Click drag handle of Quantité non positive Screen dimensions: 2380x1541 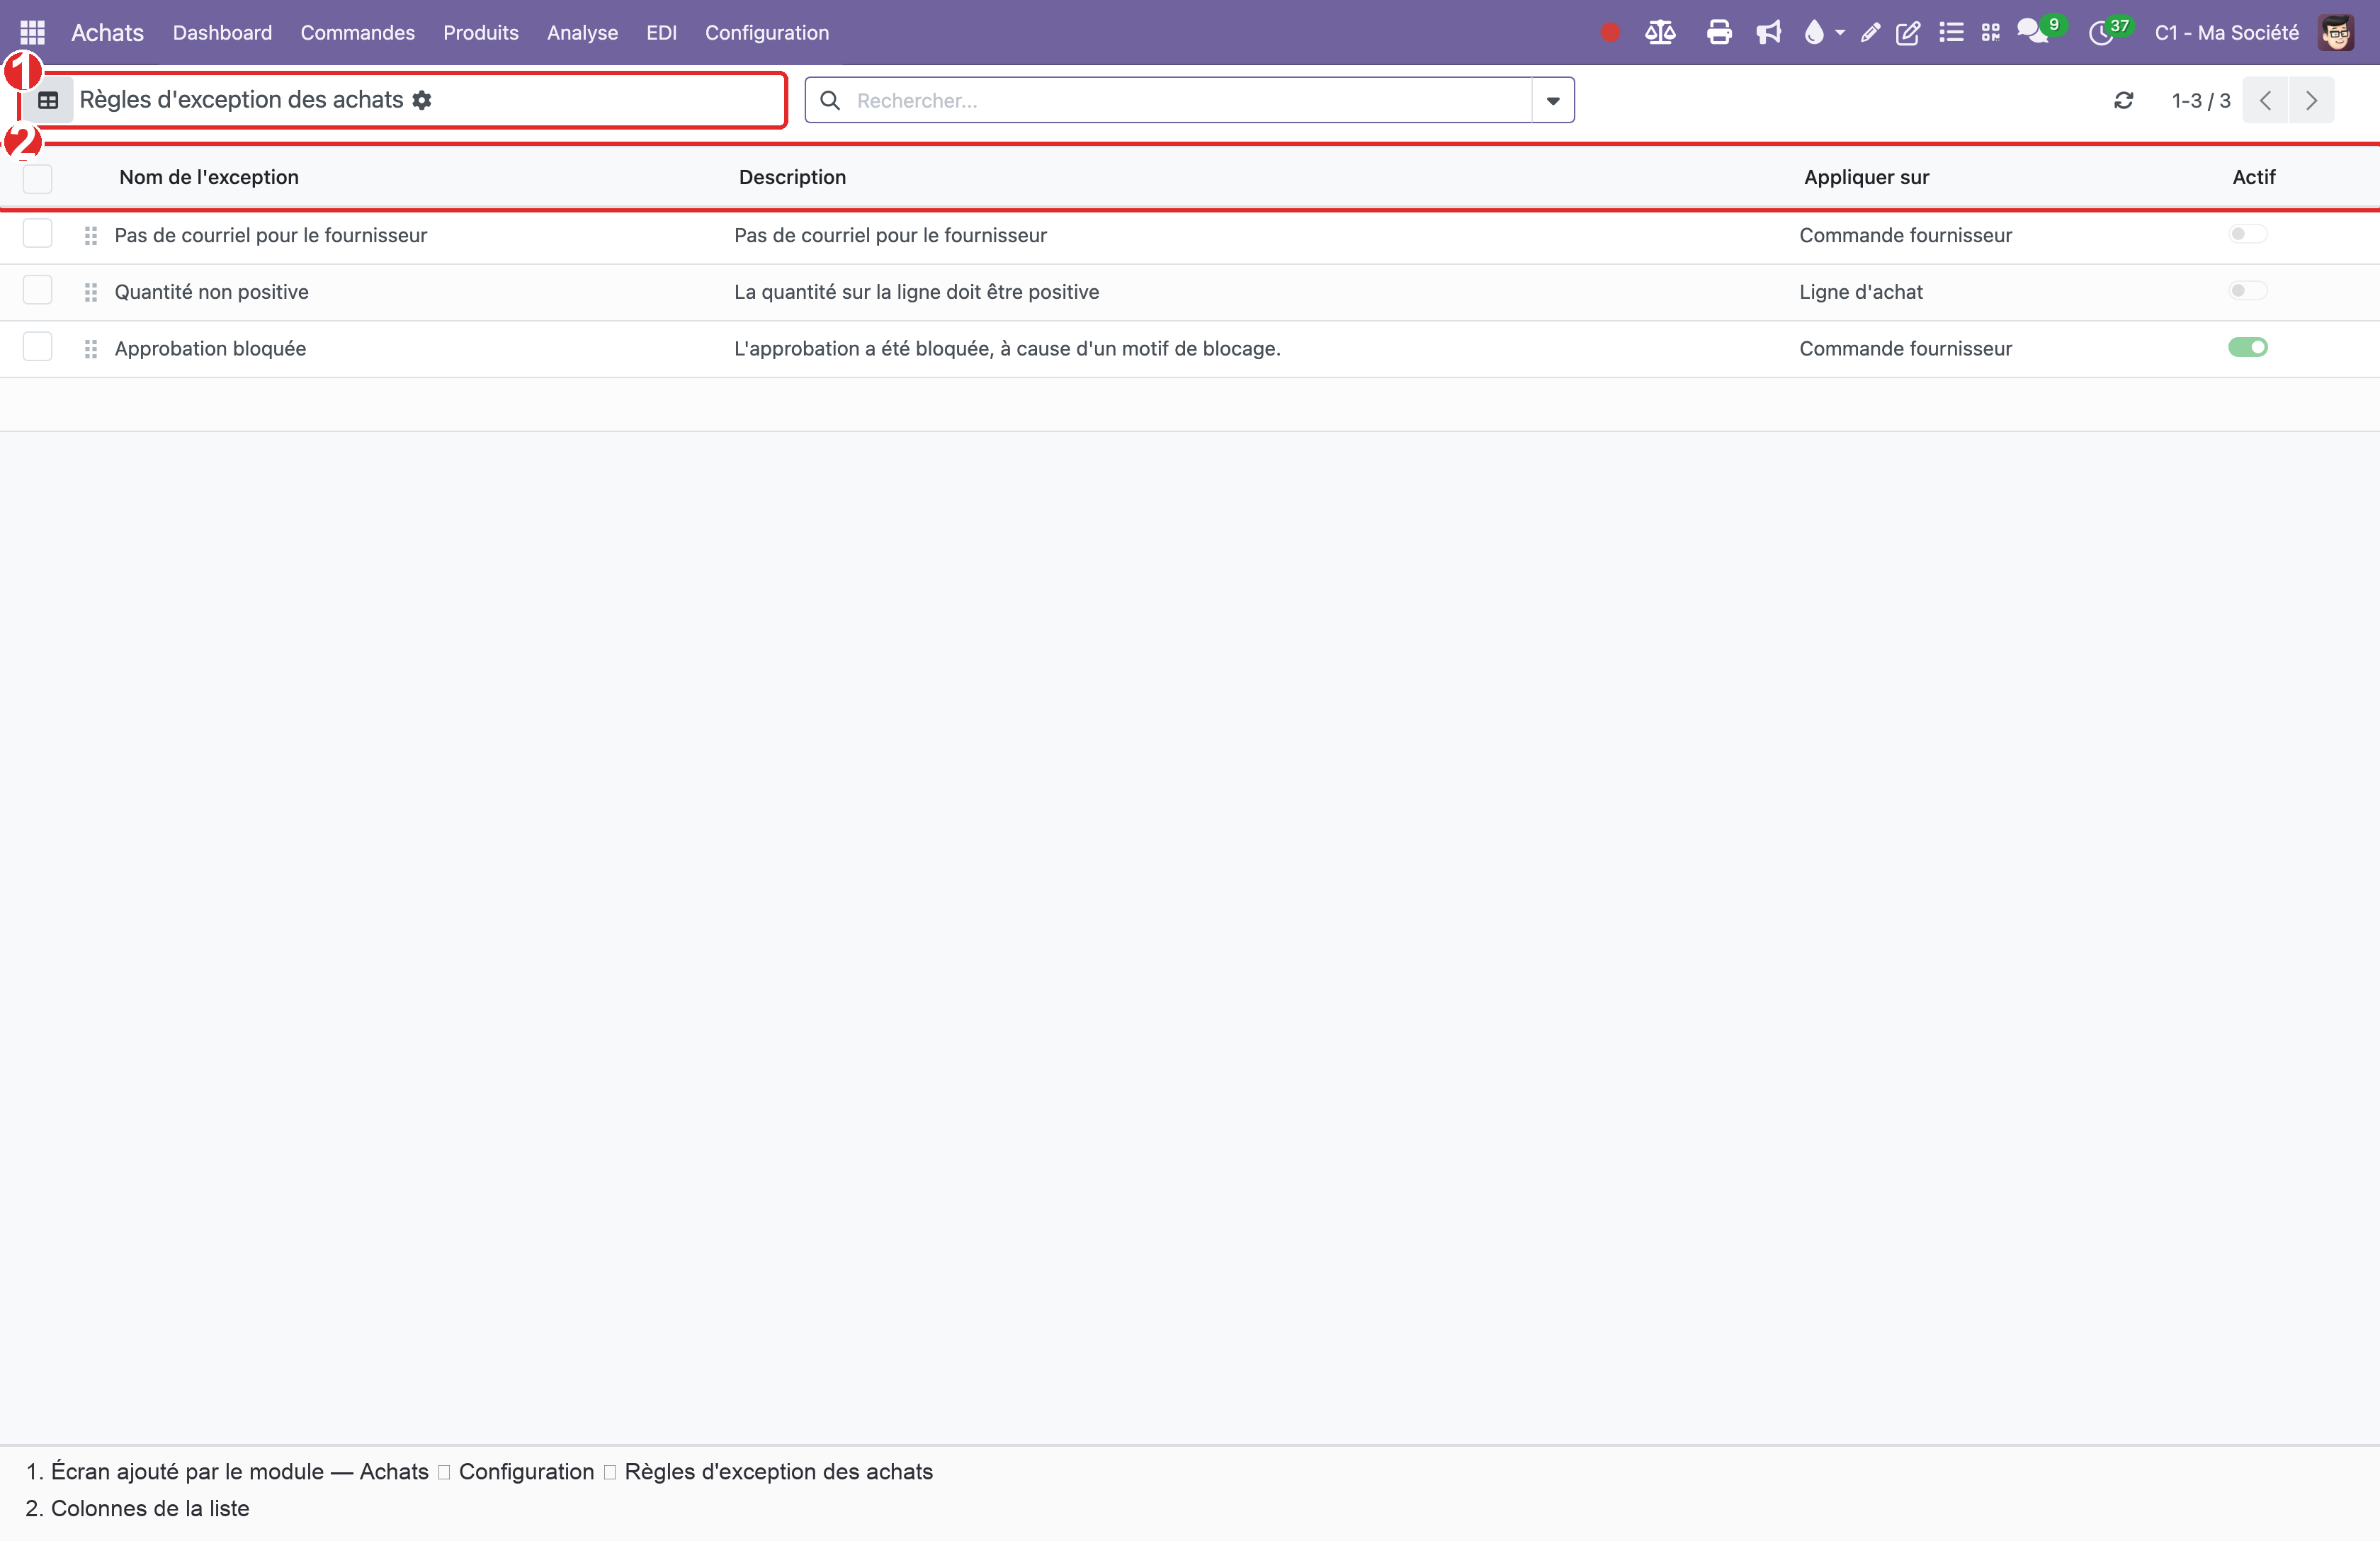click(x=91, y=292)
